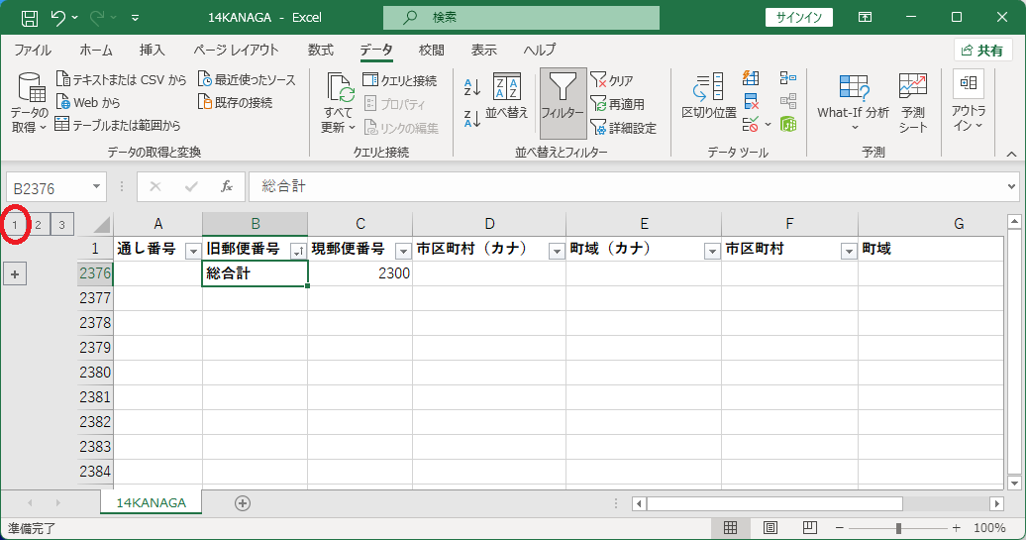Switch to the 表示 tab
Image resolution: width=1026 pixels, height=540 pixels.
pyautogui.click(x=484, y=50)
